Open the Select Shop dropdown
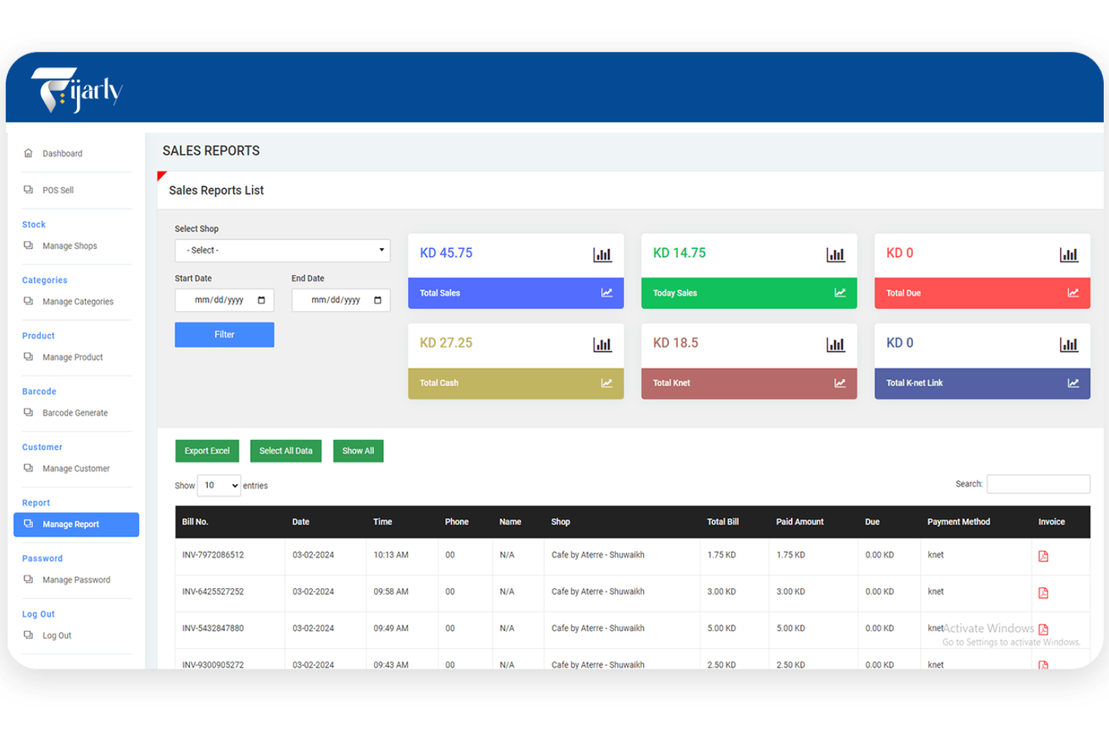 282,251
